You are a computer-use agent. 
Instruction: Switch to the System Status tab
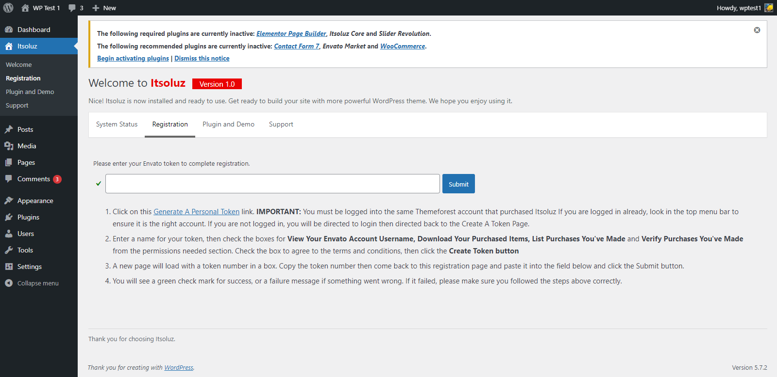[x=117, y=124]
